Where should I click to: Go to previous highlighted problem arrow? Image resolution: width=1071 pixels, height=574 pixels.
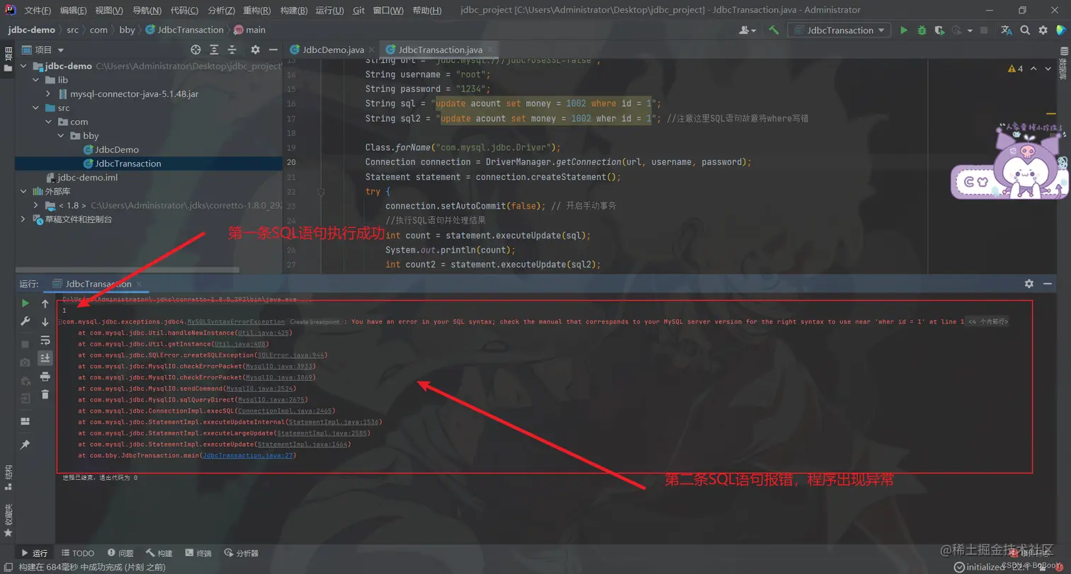(x=1033, y=69)
